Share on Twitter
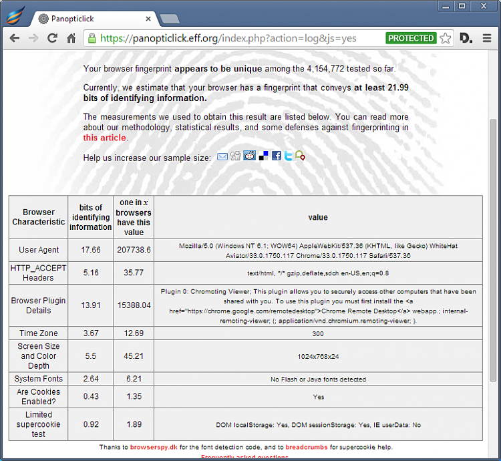This screenshot has width=501, height=461. coord(288,156)
